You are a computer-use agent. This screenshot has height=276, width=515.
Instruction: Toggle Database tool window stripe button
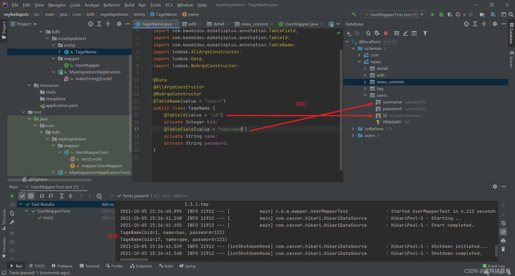(x=512, y=33)
